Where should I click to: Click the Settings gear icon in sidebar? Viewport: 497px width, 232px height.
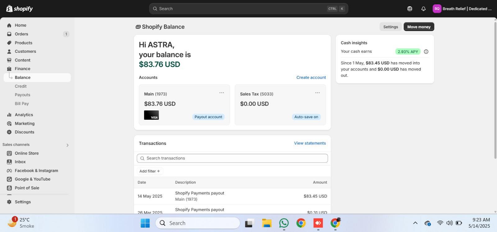tap(9, 202)
